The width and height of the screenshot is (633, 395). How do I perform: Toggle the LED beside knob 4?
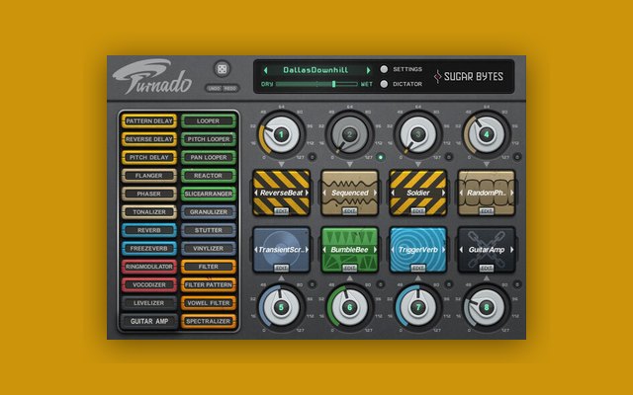pyautogui.click(x=517, y=157)
